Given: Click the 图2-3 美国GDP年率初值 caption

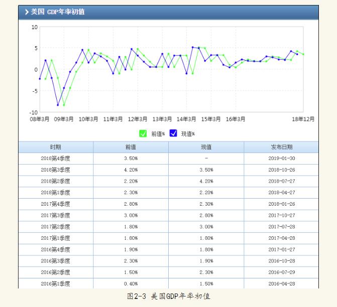Looking at the screenshot, I should tap(169, 296).
